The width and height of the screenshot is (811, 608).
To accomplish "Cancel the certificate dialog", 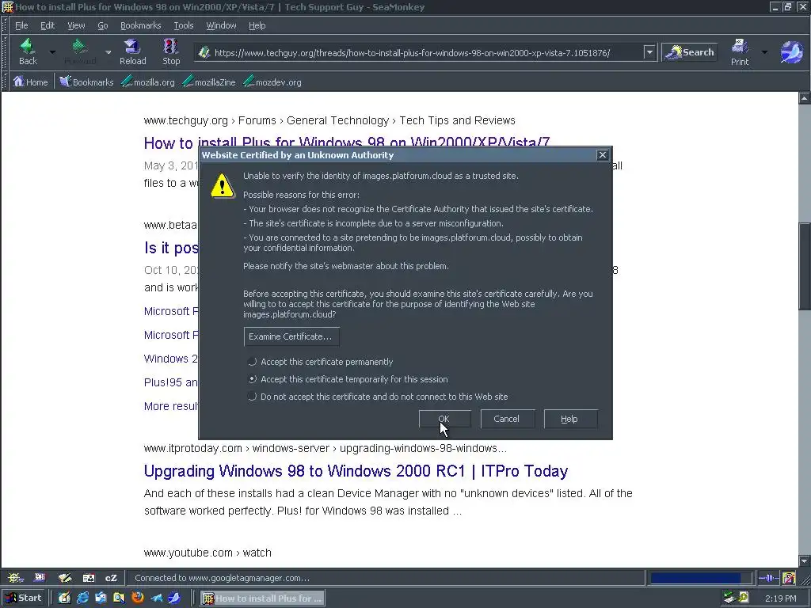I will 507,419.
